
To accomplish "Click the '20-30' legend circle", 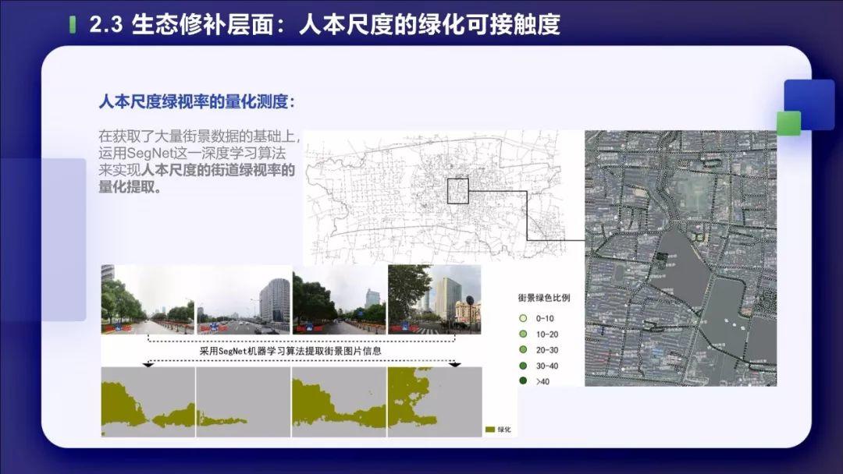I will pyautogui.click(x=523, y=349).
